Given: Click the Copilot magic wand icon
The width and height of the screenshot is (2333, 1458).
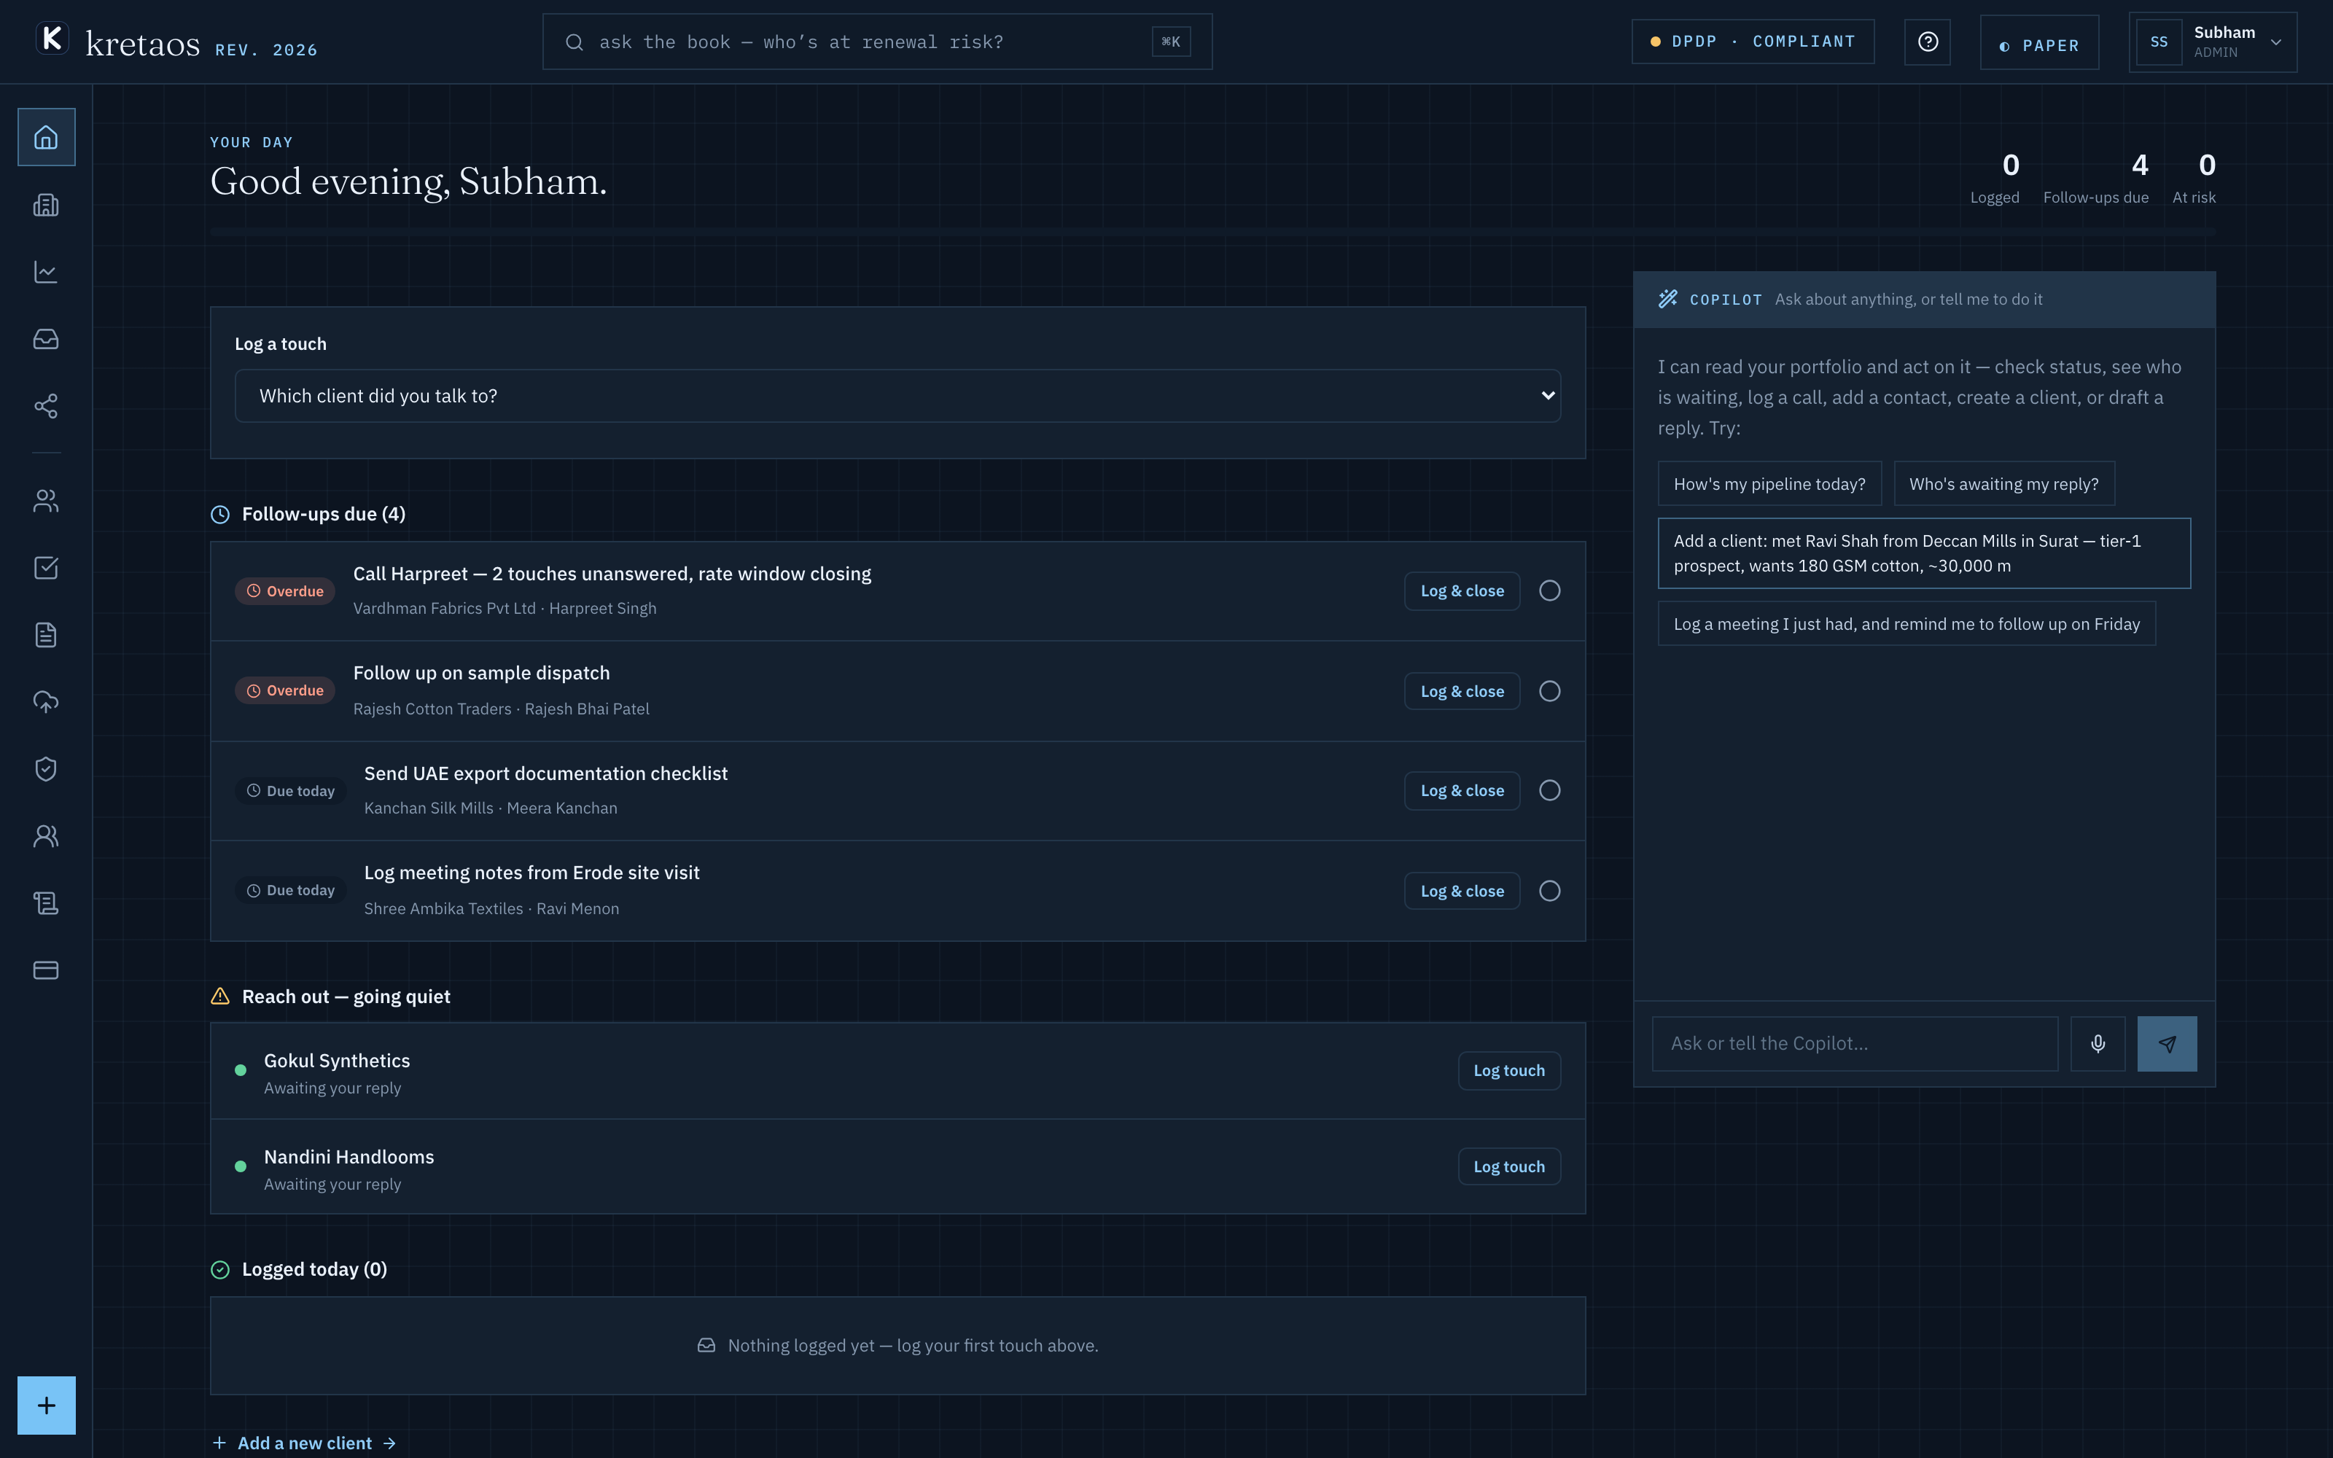Looking at the screenshot, I should pyautogui.click(x=1668, y=299).
